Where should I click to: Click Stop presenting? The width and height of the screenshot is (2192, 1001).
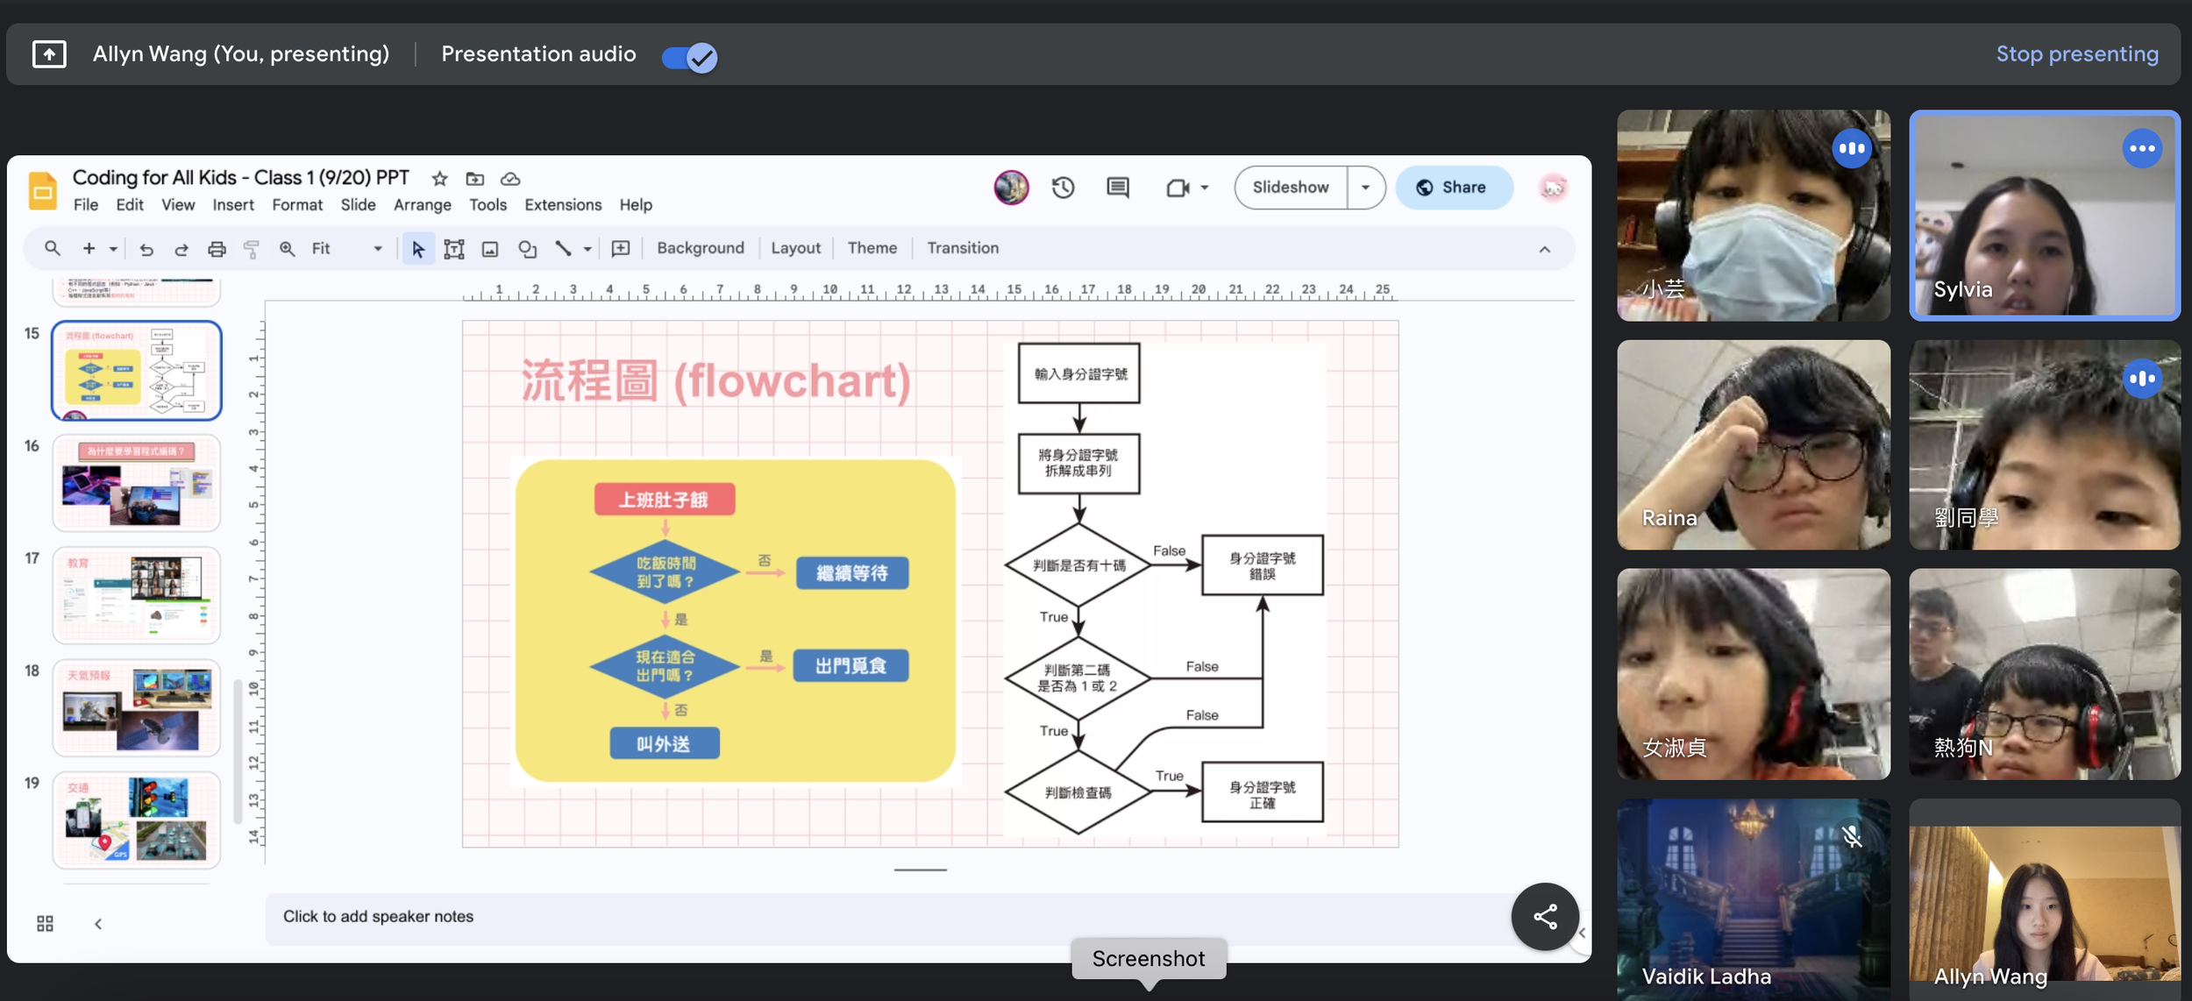2076,54
